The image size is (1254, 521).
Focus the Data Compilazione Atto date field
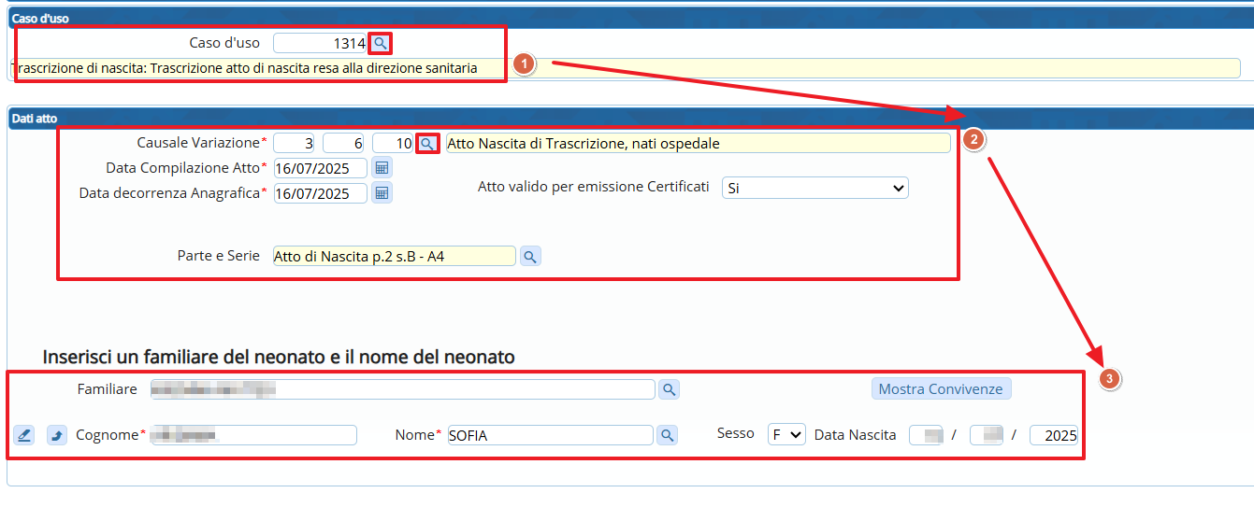320,168
